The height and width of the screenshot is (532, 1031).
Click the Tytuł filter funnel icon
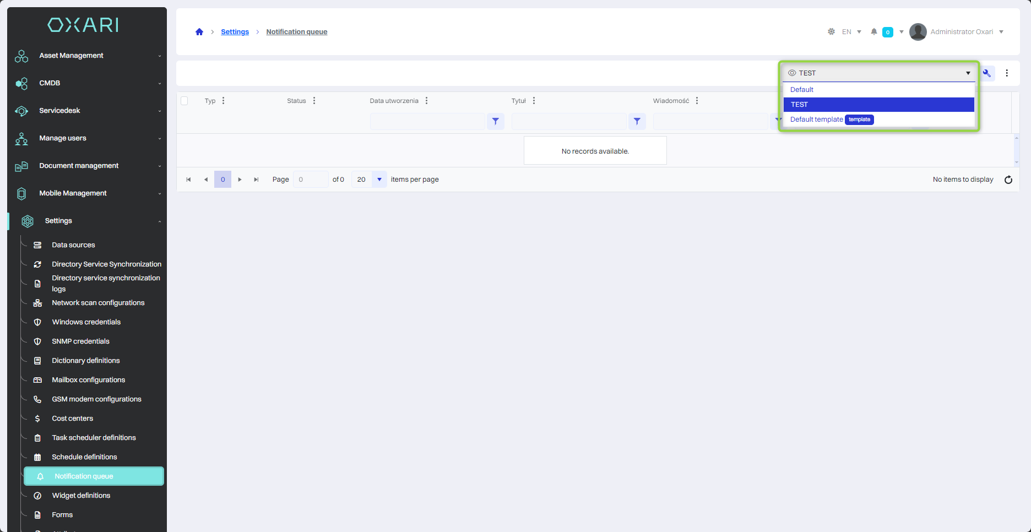click(637, 121)
